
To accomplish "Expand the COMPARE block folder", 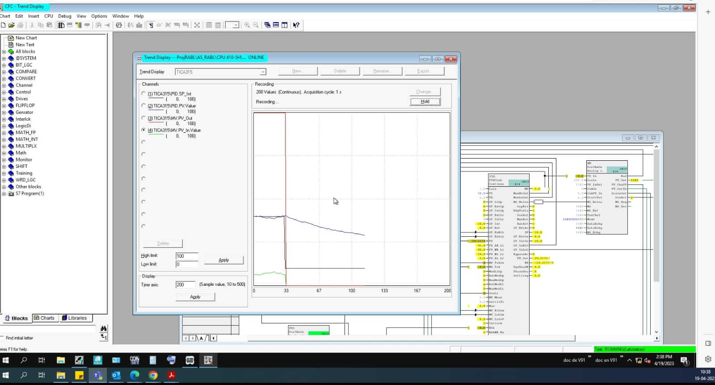I will pyautogui.click(x=4, y=72).
